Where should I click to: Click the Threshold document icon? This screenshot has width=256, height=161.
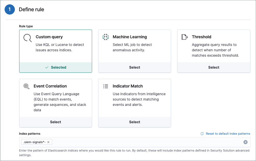point(185,37)
